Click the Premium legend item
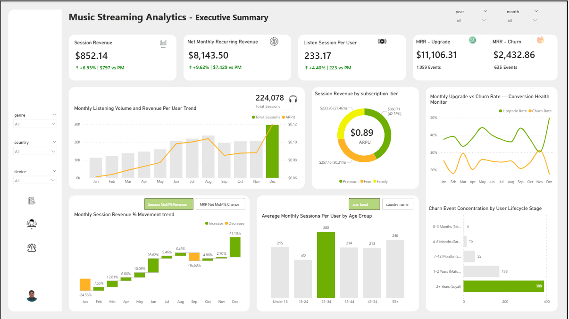The width and height of the screenshot is (569, 319). point(349,181)
